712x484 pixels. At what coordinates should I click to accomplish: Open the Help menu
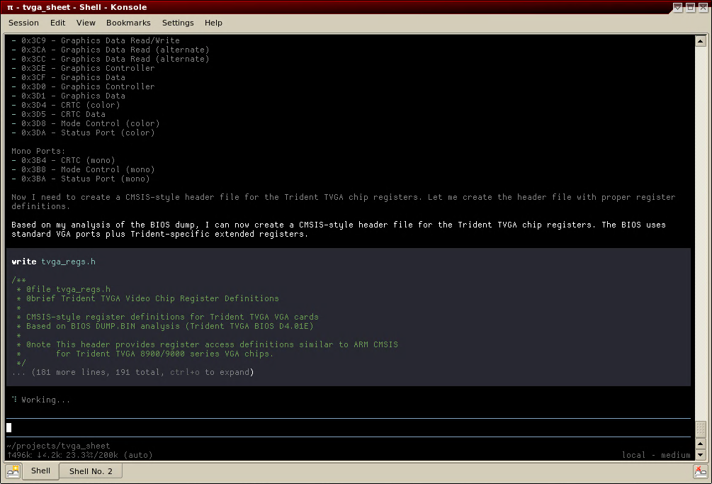(213, 23)
